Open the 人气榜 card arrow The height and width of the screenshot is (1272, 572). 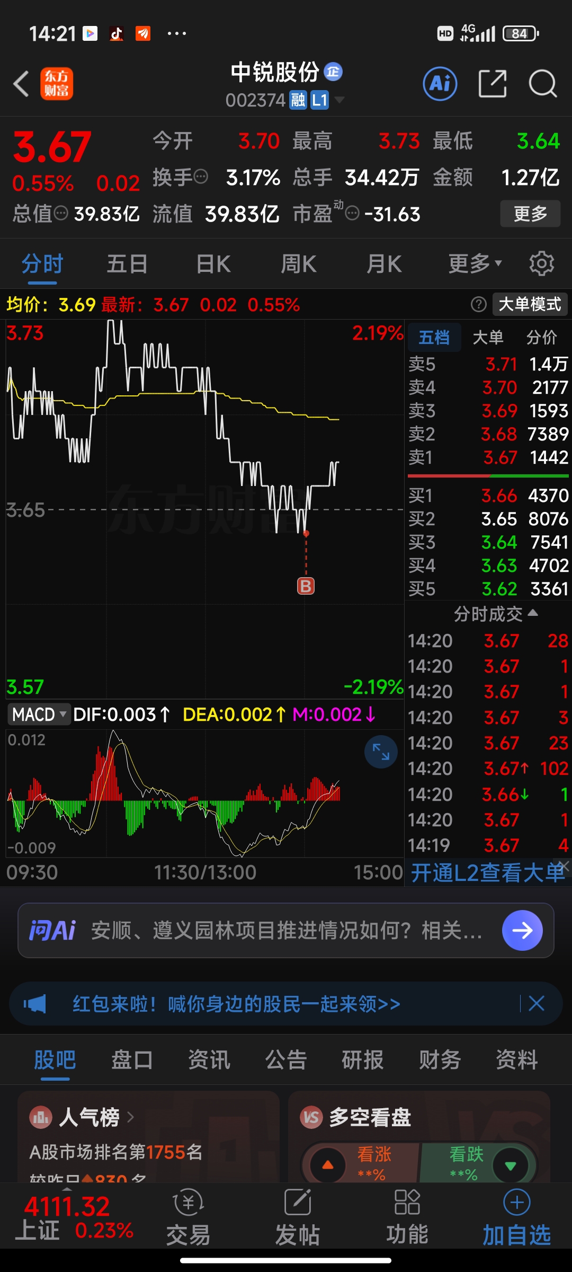coord(130,1117)
